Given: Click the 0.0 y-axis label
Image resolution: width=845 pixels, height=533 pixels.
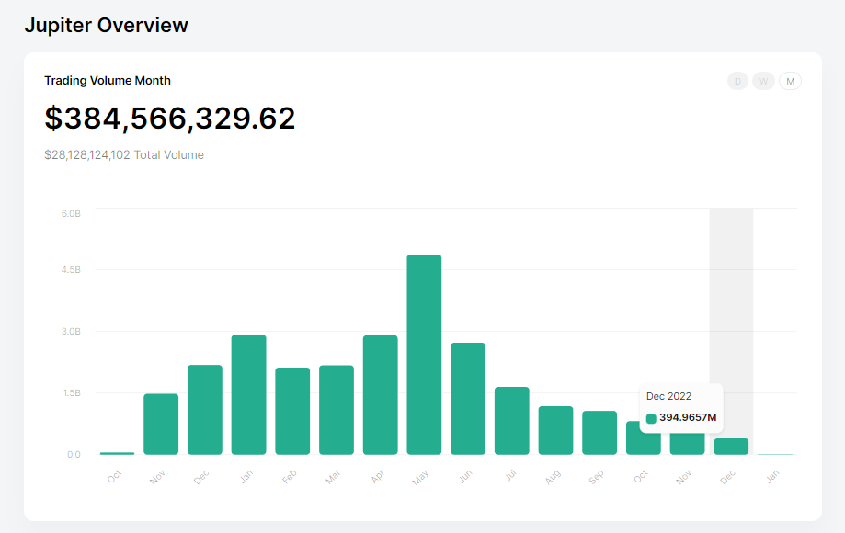Looking at the screenshot, I should pos(74,454).
